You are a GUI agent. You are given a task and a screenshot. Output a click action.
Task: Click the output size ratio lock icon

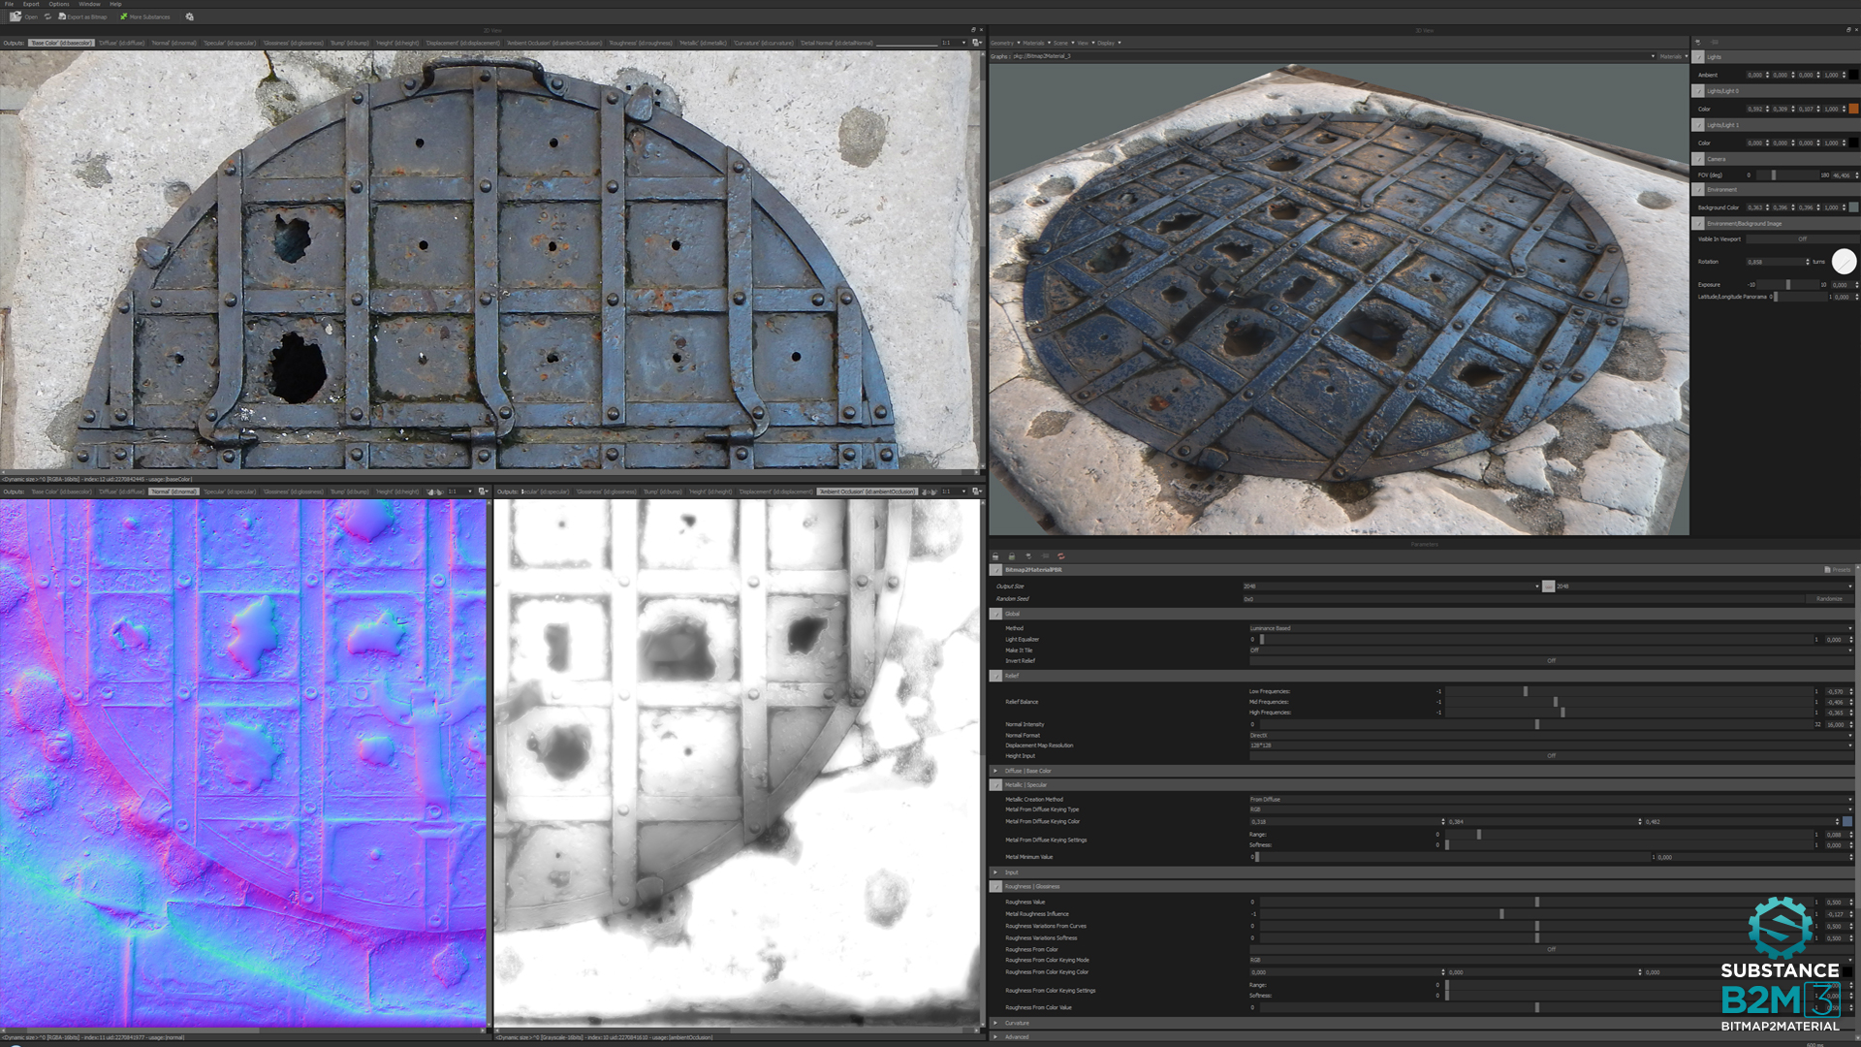[1548, 587]
